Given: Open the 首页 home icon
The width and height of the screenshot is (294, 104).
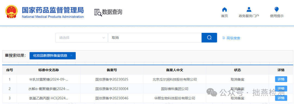Looking at the screenshot, I should (224, 9).
